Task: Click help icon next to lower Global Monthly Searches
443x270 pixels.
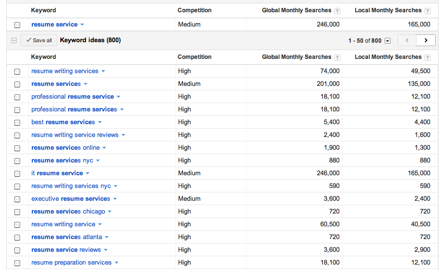Action: pyautogui.click(x=337, y=57)
